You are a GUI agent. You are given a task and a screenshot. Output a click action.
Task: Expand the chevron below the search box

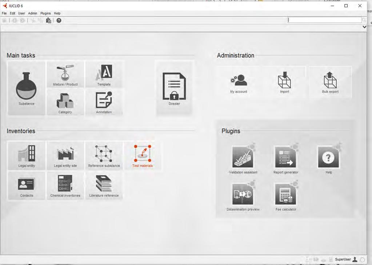tap(364, 27)
